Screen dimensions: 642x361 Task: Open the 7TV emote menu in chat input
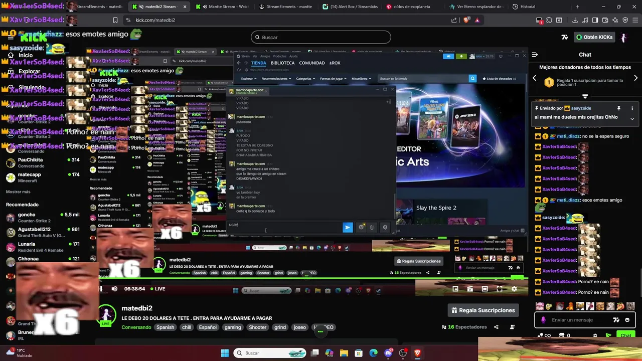(x=616, y=320)
